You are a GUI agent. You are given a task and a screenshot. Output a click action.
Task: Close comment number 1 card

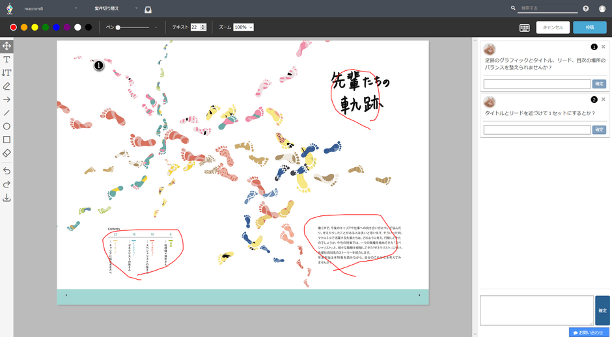(x=603, y=47)
